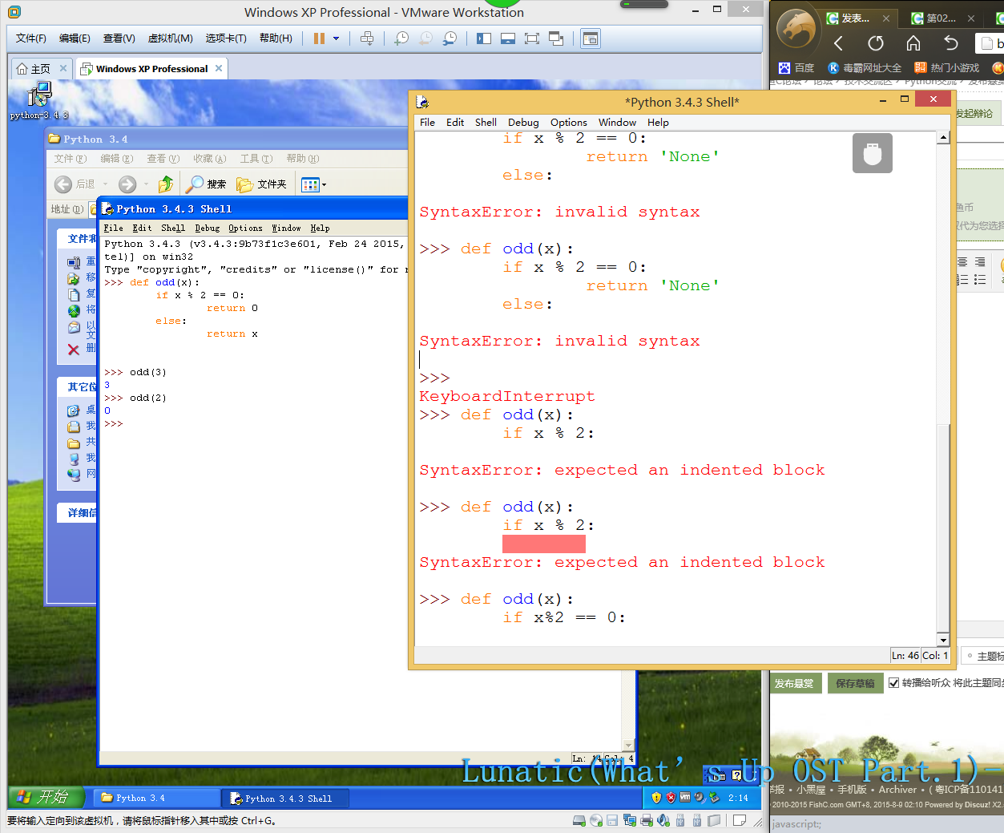Screen dimensions: 1004x833
Task: Click the Explorer up-folder icon
Action: tap(165, 184)
